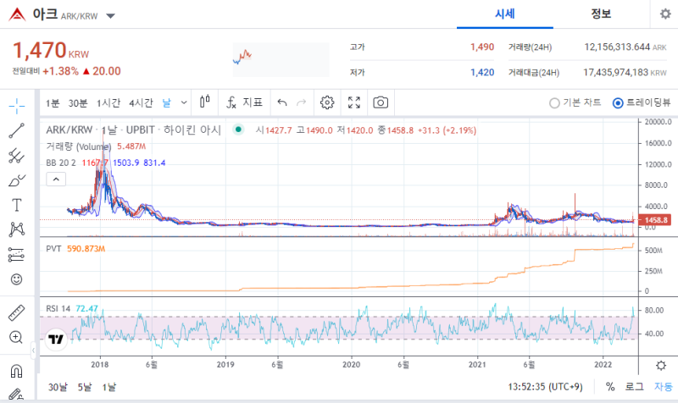The height and width of the screenshot is (403, 678).
Task: Toggle 로그 logarithmic scale
Action: (x=634, y=387)
